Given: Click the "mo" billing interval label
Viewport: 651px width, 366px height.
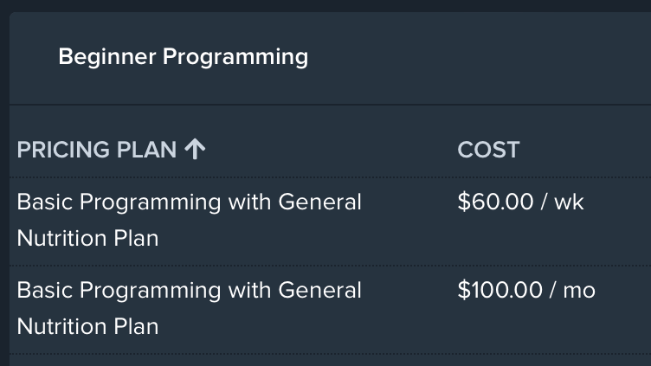Looking at the screenshot, I should 579,291.
